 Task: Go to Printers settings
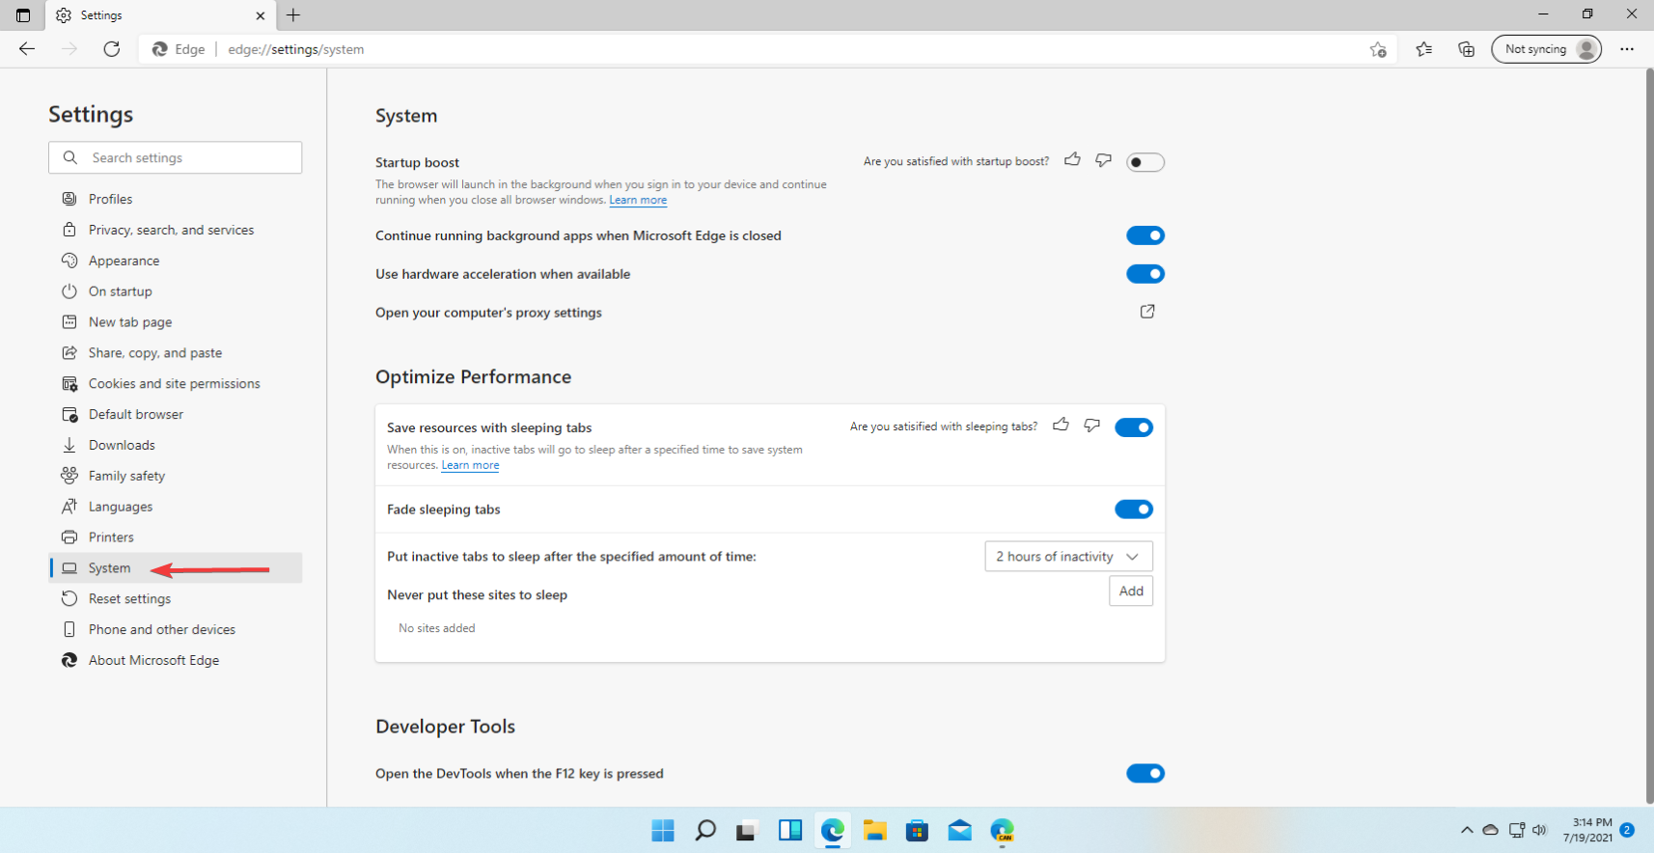coord(176,537)
